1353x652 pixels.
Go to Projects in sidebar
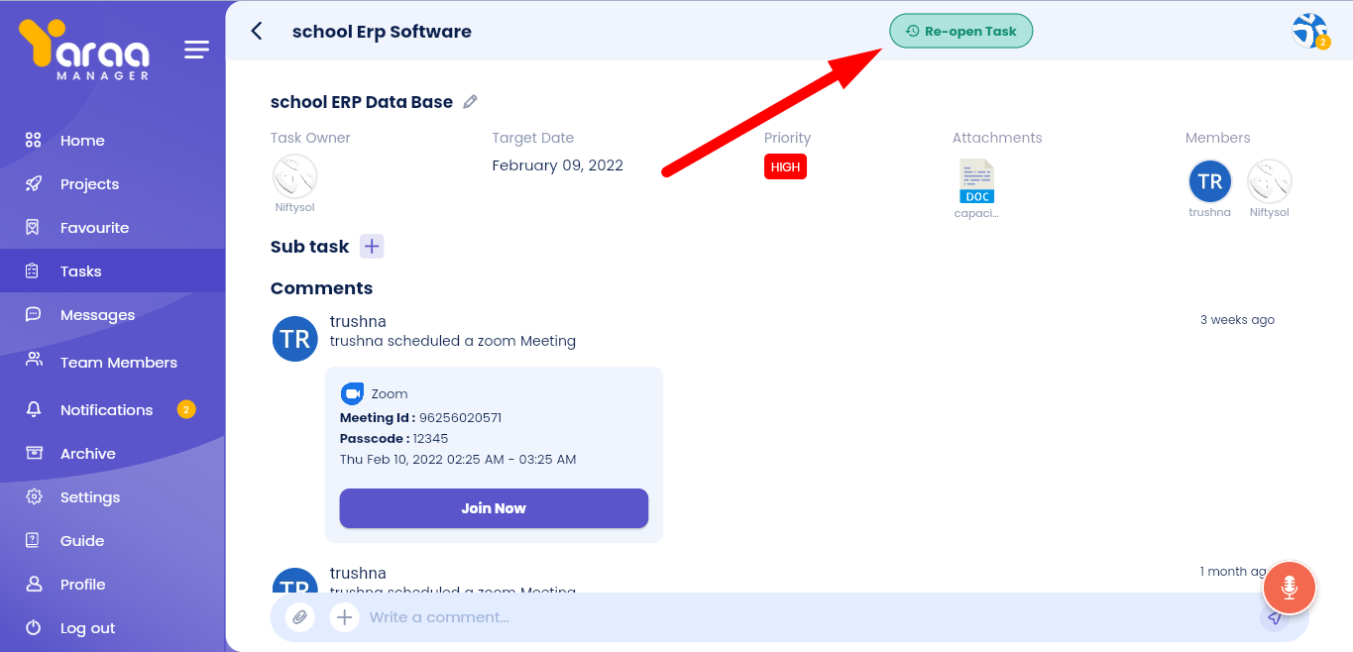(x=89, y=184)
